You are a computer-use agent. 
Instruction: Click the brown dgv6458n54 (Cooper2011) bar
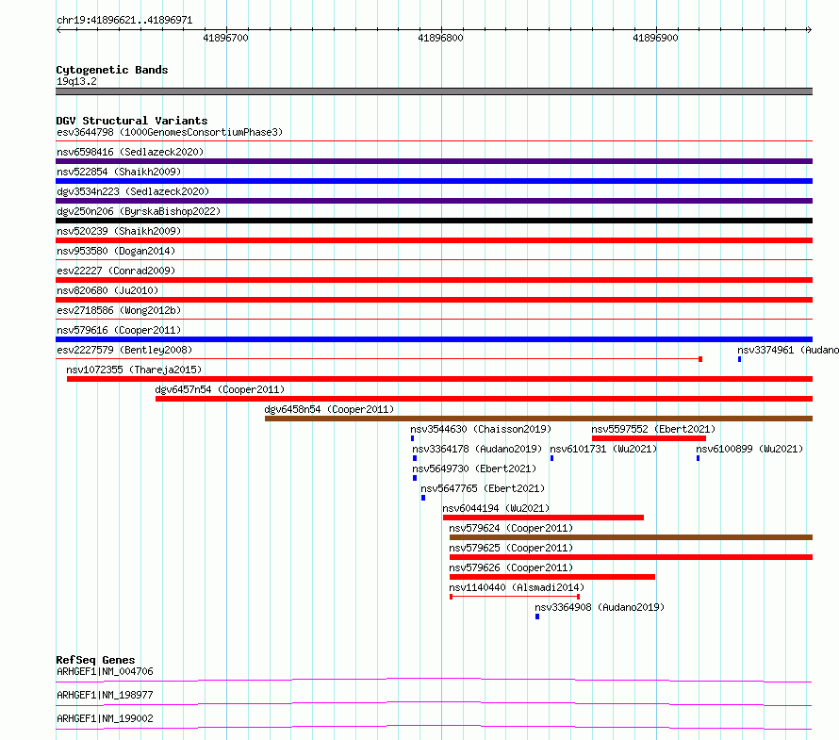(x=539, y=419)
